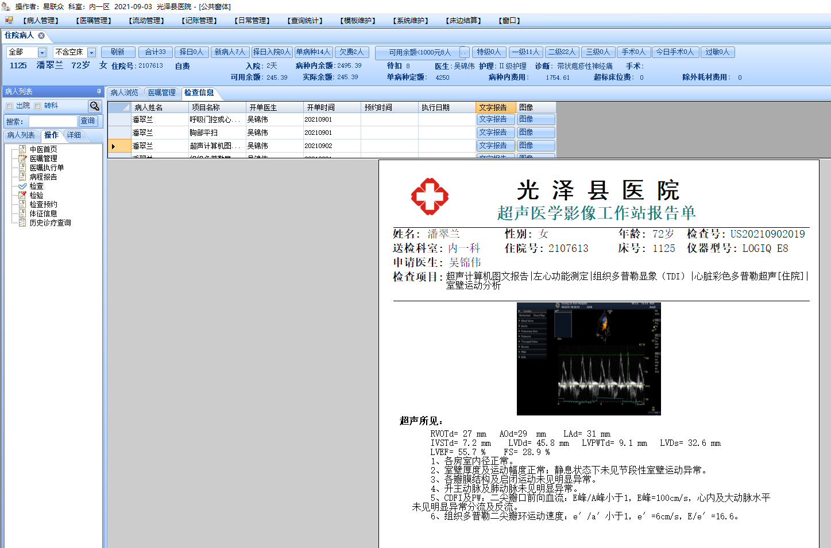Open the 【系统维护】 menu
This screenshot has height=548, width=831.
(411, 21)
